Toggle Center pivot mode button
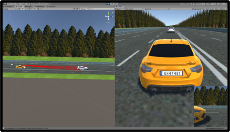 (36, 4)
